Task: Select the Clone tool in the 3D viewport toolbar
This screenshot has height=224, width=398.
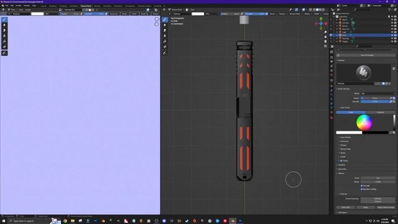Action: [x=165, y=36]
